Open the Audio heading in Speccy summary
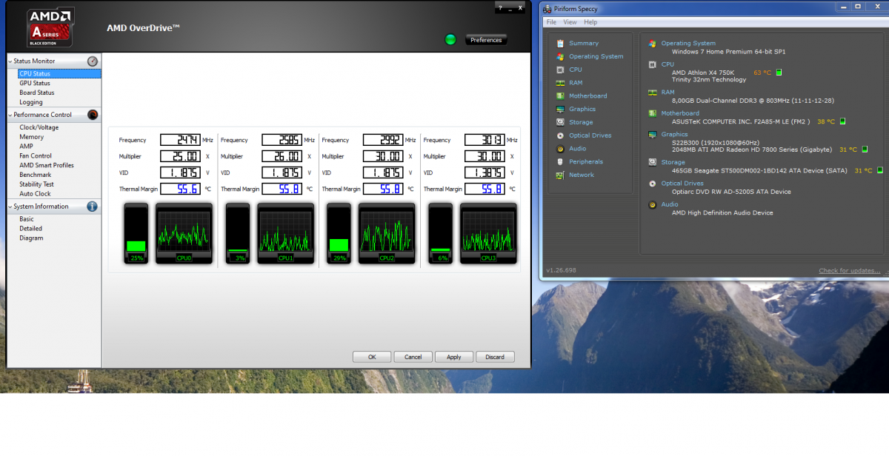889x456 pixels. pos(670,204)
